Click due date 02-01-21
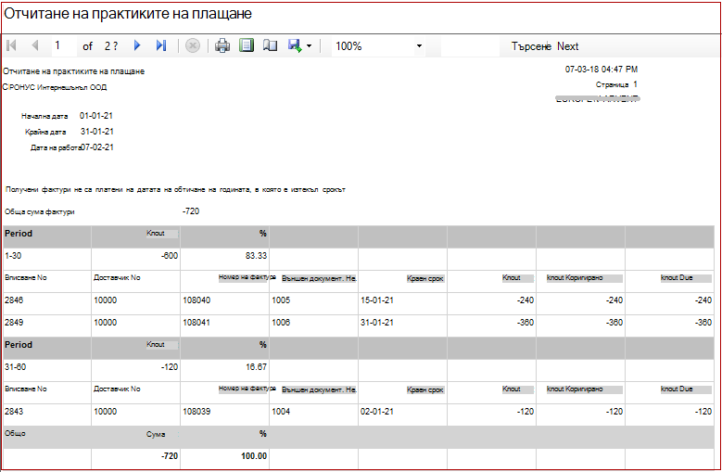The height and width of the screenshot is (472, 722). [x=376, y=411]
